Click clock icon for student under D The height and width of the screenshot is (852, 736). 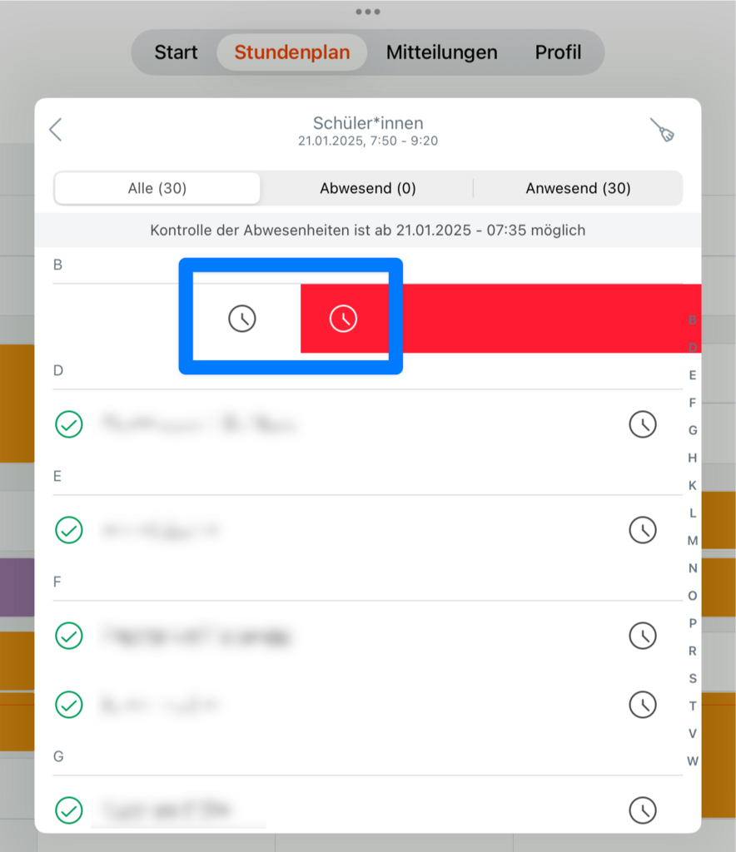coord(643,424)
